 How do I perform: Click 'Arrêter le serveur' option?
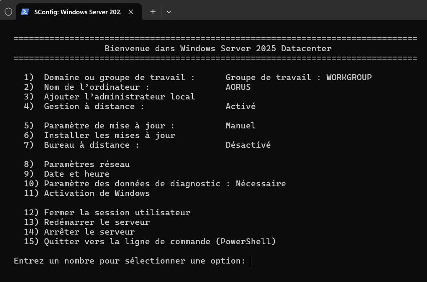[x=89, y=232]
